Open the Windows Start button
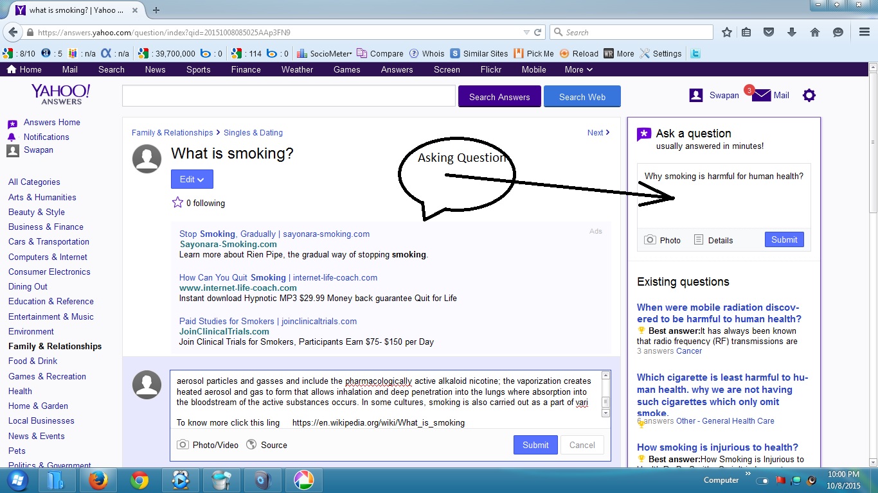The height and width of the screenshot is (493, 878). coord(17,480)
